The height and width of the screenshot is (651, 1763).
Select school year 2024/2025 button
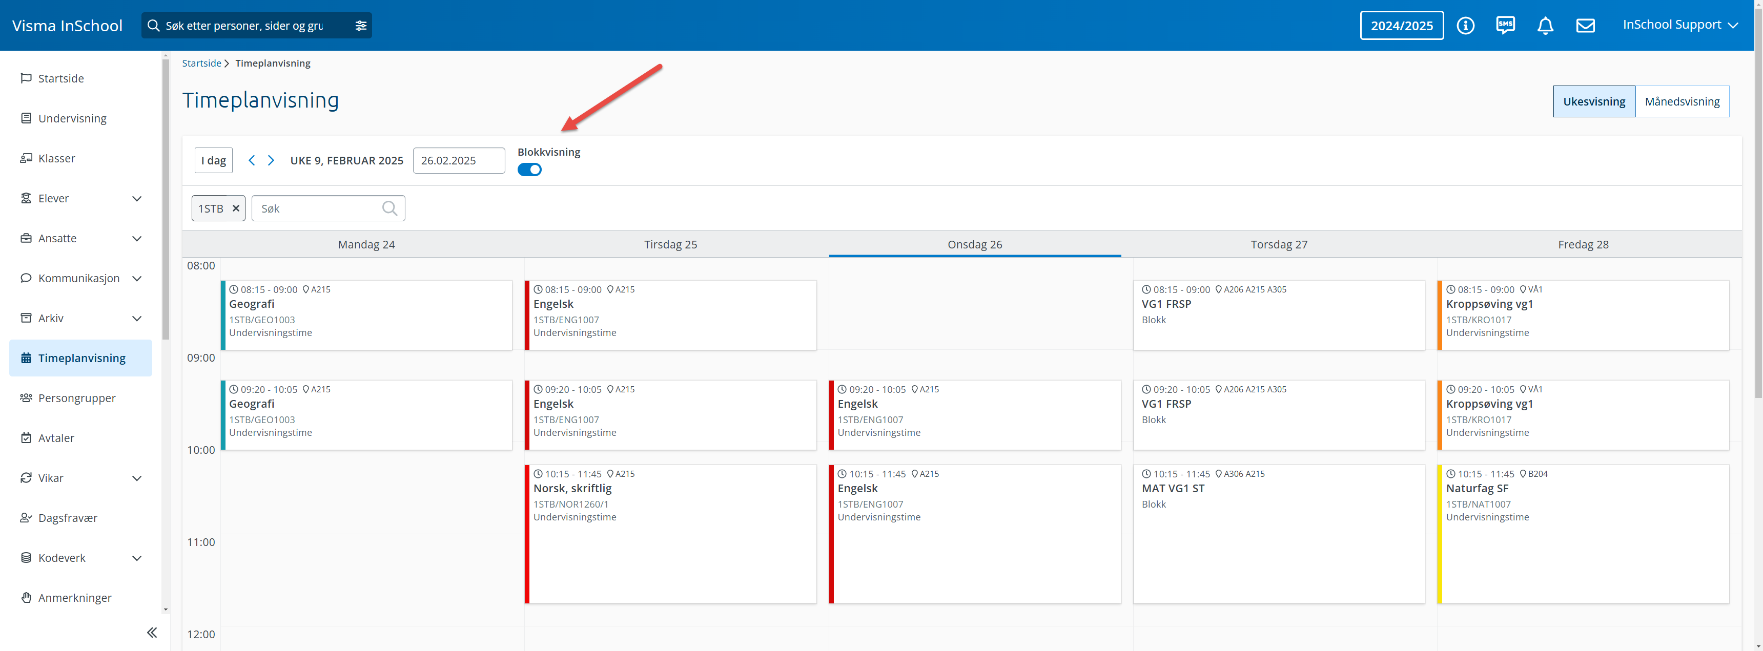pyautogui.click(x=1401, y=25)
